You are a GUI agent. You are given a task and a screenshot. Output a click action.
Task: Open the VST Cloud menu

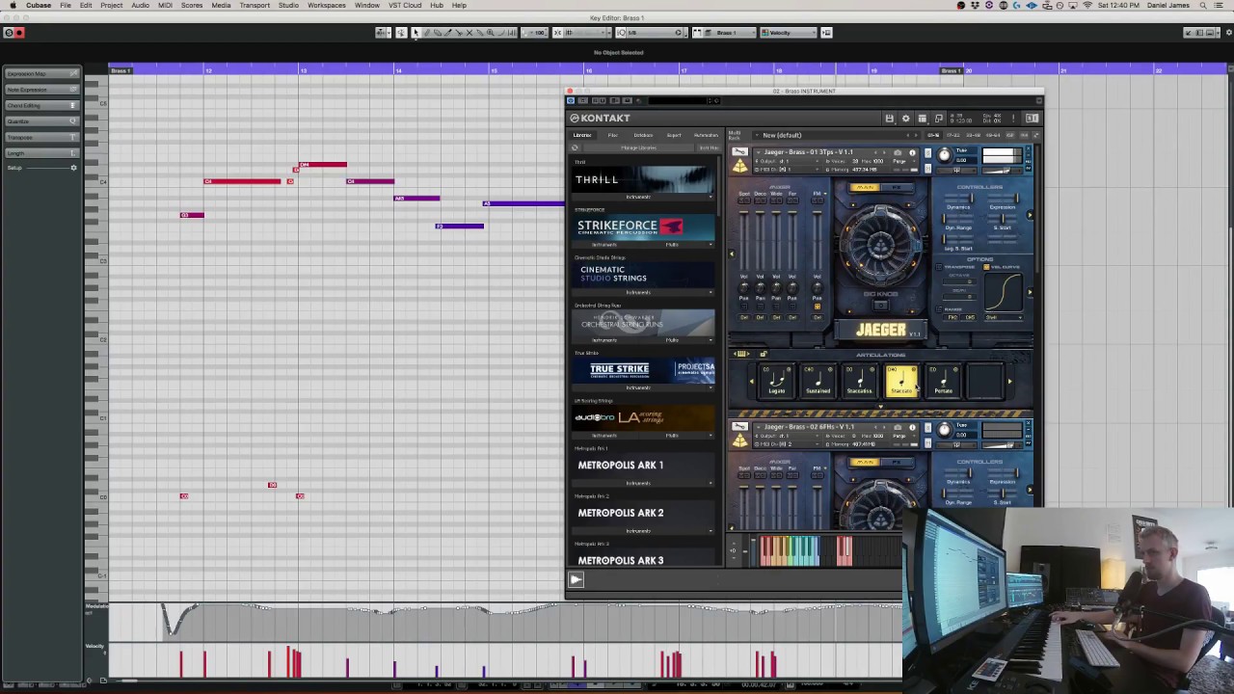point(405,6)
